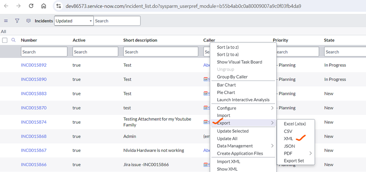Image resolution: width=366 pixels, height=172 pixels.
Task: Open the list controls hamburger menu
Action: (x=6, y=21)
